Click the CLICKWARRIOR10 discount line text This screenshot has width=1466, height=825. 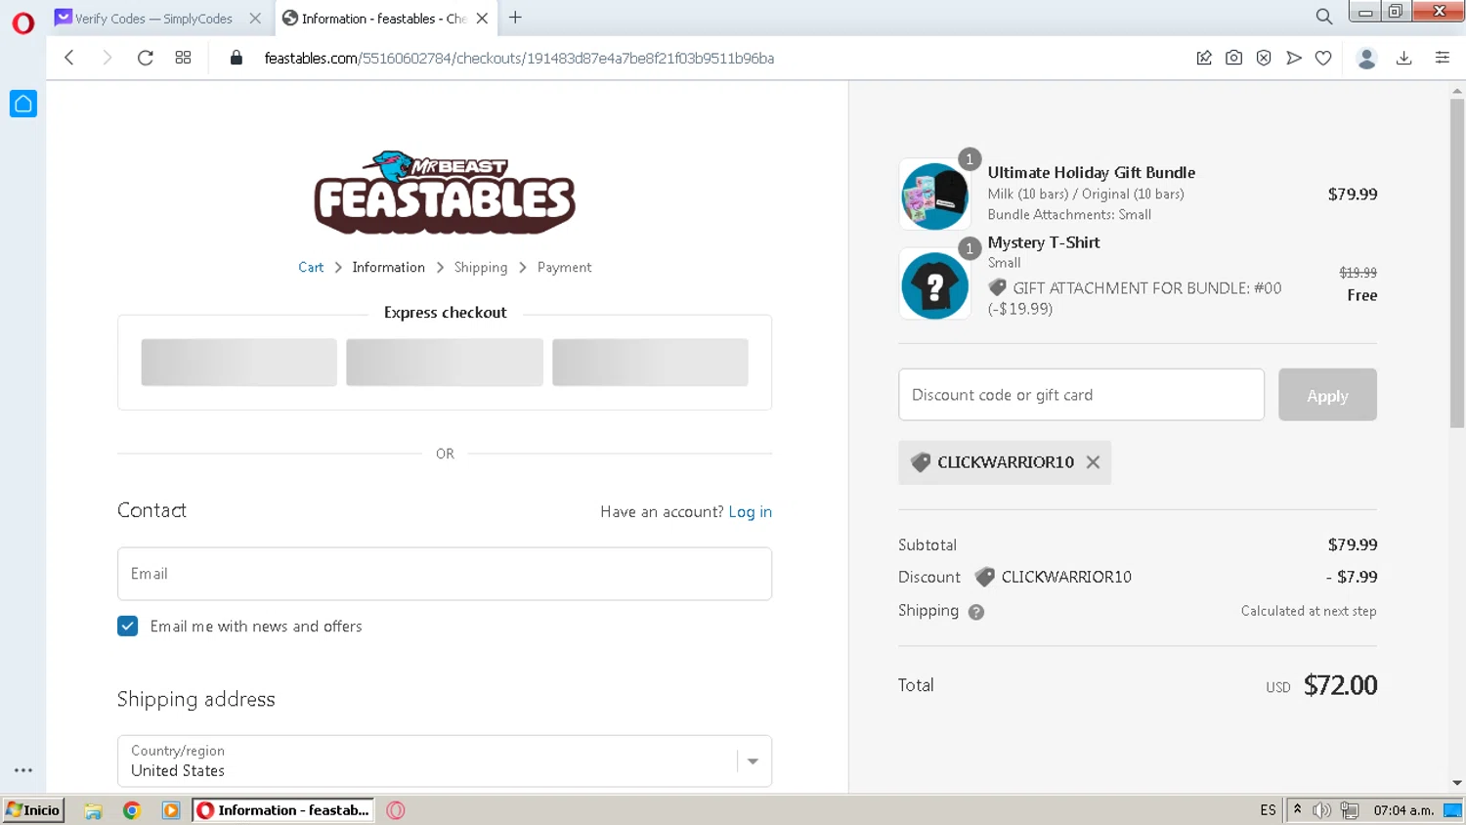pyautogui.click(x=1066, y=577)
